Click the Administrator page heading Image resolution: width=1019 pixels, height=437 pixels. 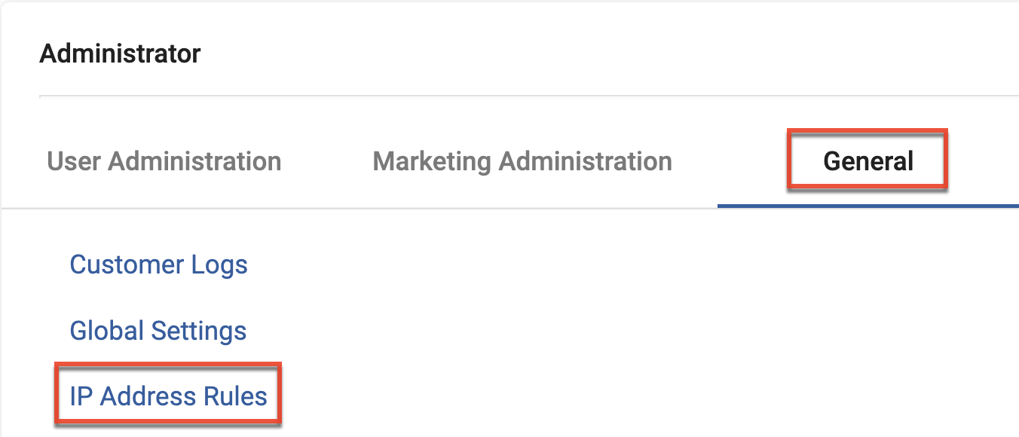(x=120, y=54)
